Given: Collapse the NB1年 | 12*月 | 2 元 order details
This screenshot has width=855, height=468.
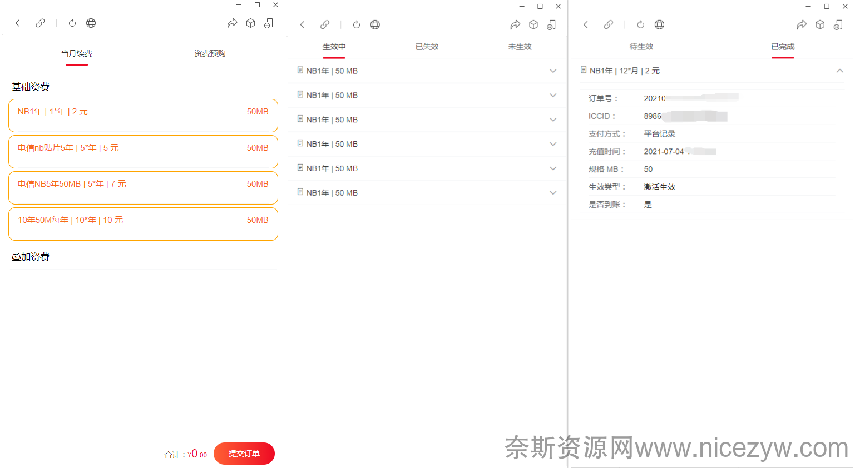Looking at the screenshot, I should 840,71.
